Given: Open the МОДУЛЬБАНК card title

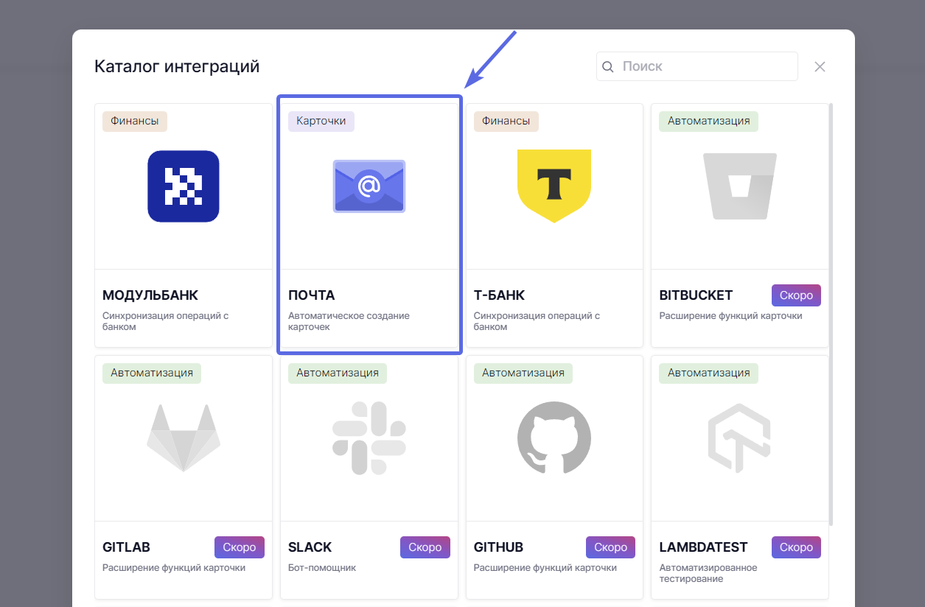Looking at the screenshot, I should (150, 295).
